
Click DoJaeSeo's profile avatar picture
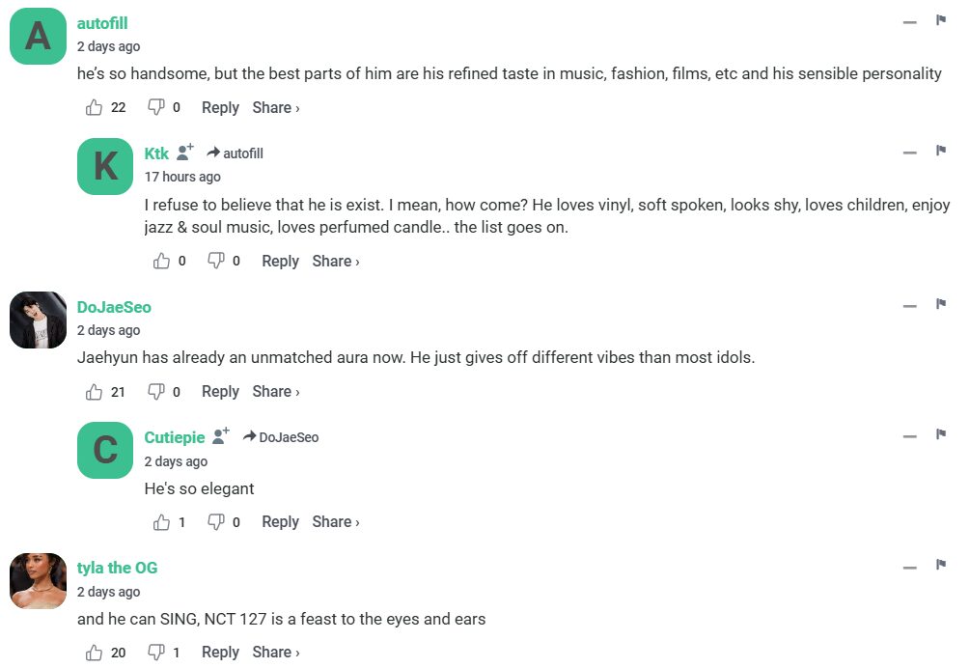click(38, 320)
